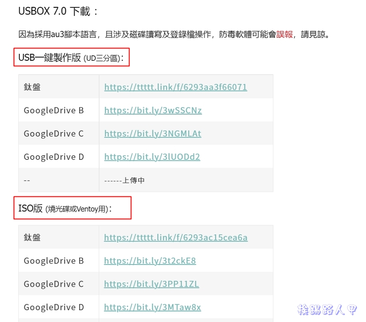Select GoogleDrive C label in ISO table
Image resolution: width=366 pixels, height=322 pixels.
coord(53,284)
